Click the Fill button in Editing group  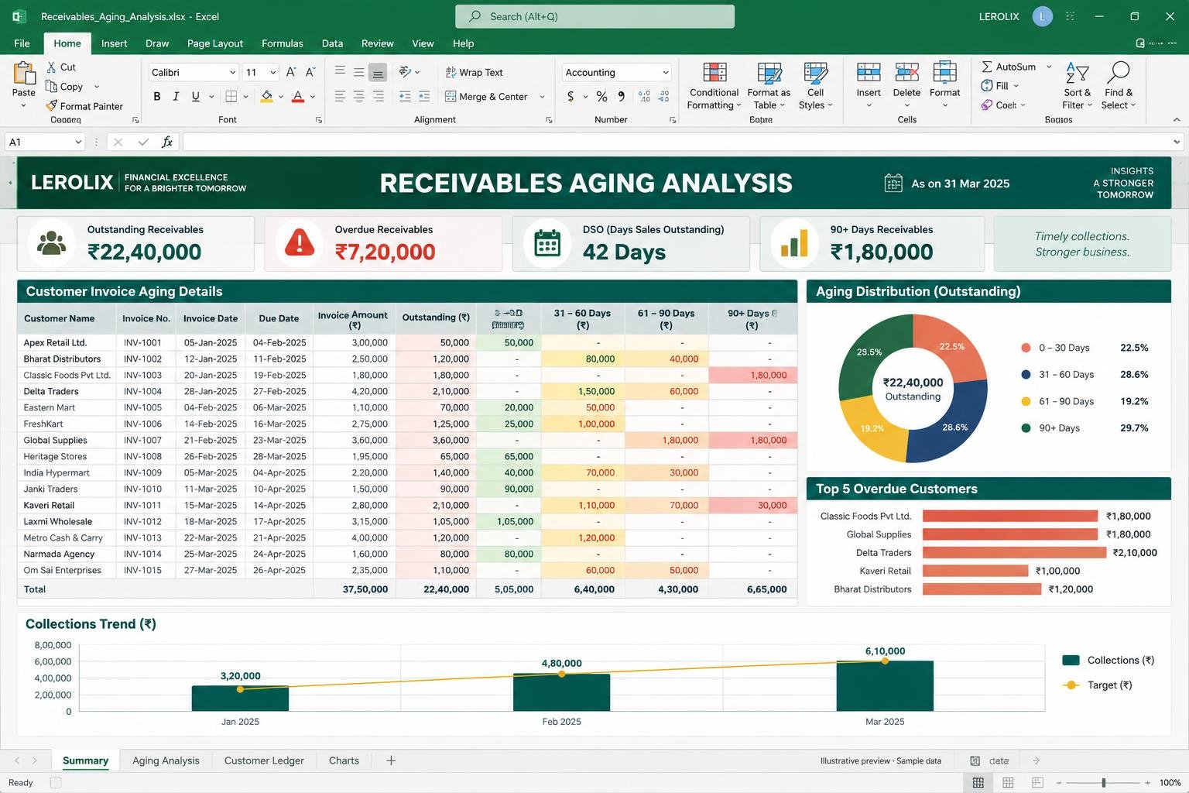[995, 86]
